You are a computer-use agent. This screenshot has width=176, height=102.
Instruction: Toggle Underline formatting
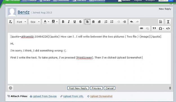click(75, 22)
